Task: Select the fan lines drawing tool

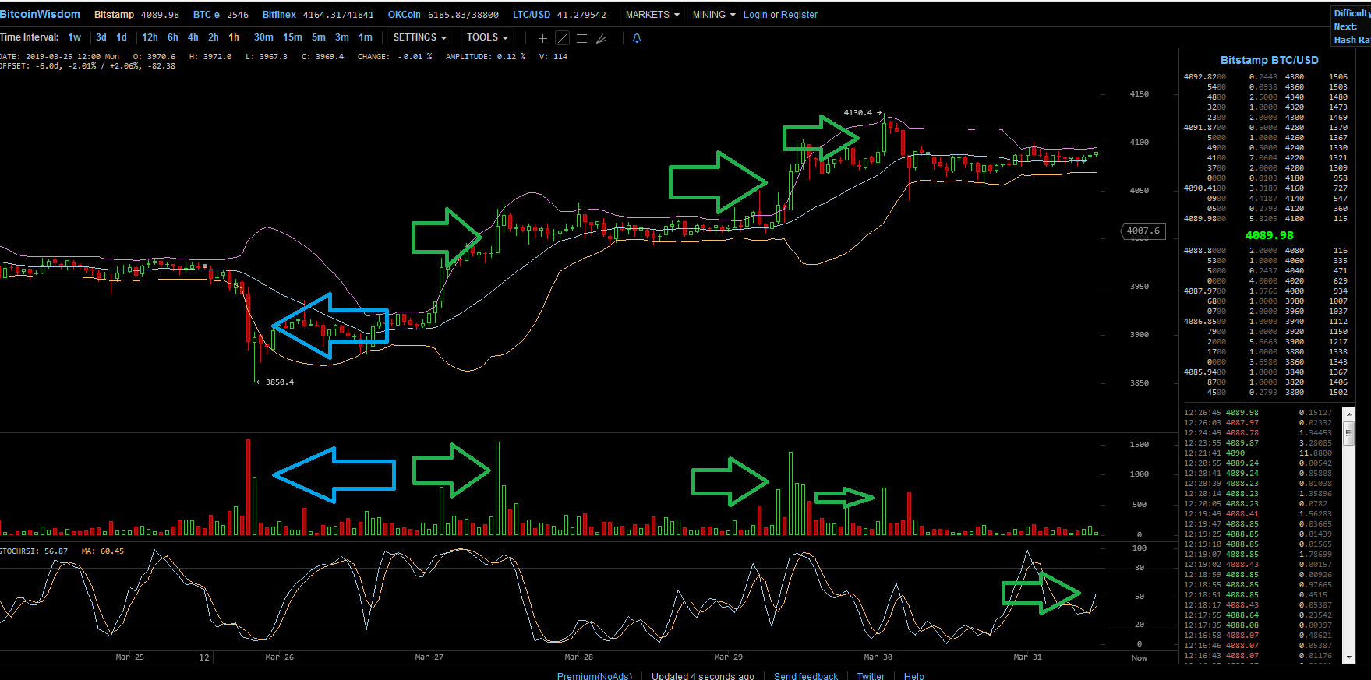Action: pyautogui.click(x=601, y=38)
